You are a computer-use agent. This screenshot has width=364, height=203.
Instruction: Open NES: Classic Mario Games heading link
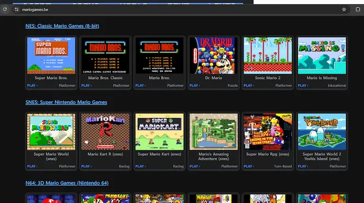(62, 26)
